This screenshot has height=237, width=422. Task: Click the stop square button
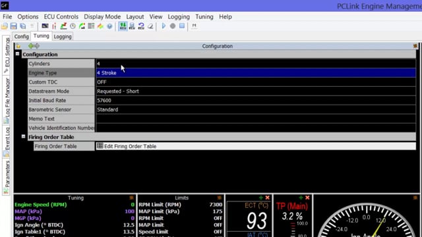pyautogui.click(x=182, y=26)
